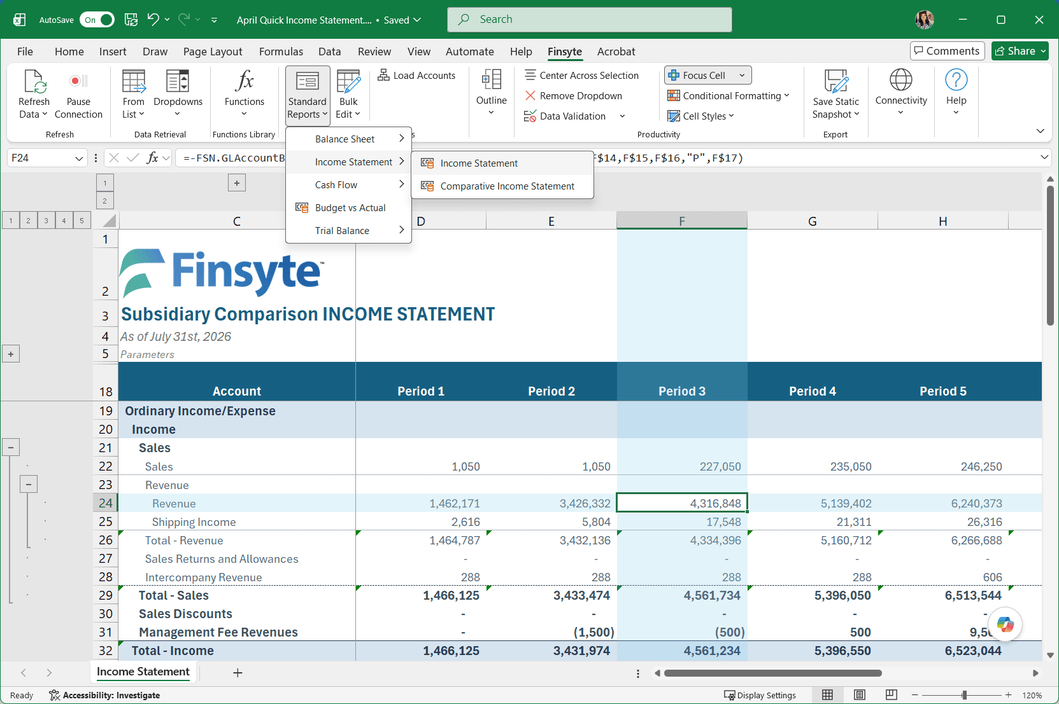Click the Copilot floating icon

(1006, 624)
